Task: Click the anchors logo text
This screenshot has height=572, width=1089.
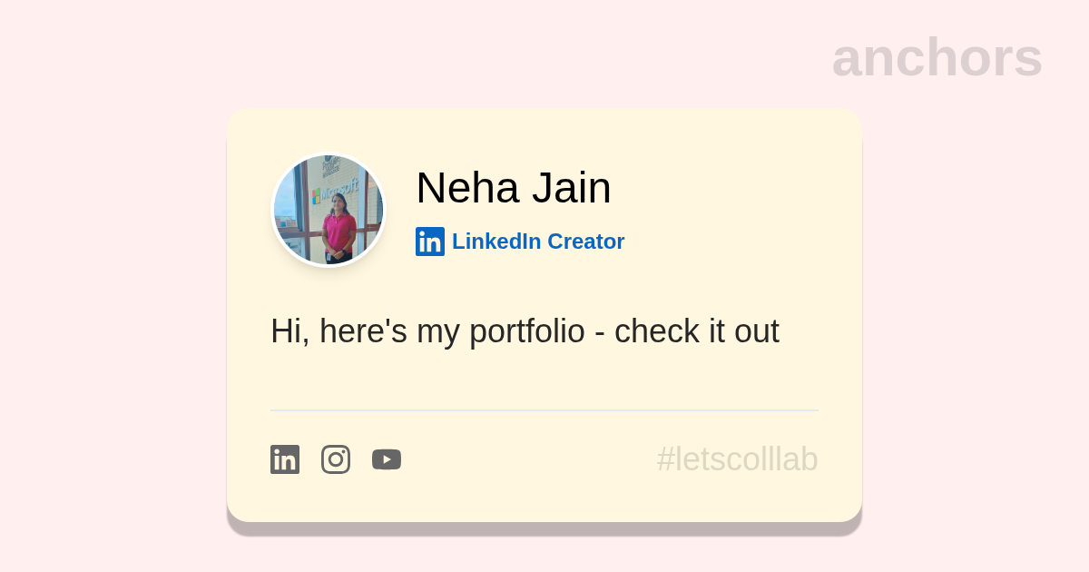Action: pos(937,57)
